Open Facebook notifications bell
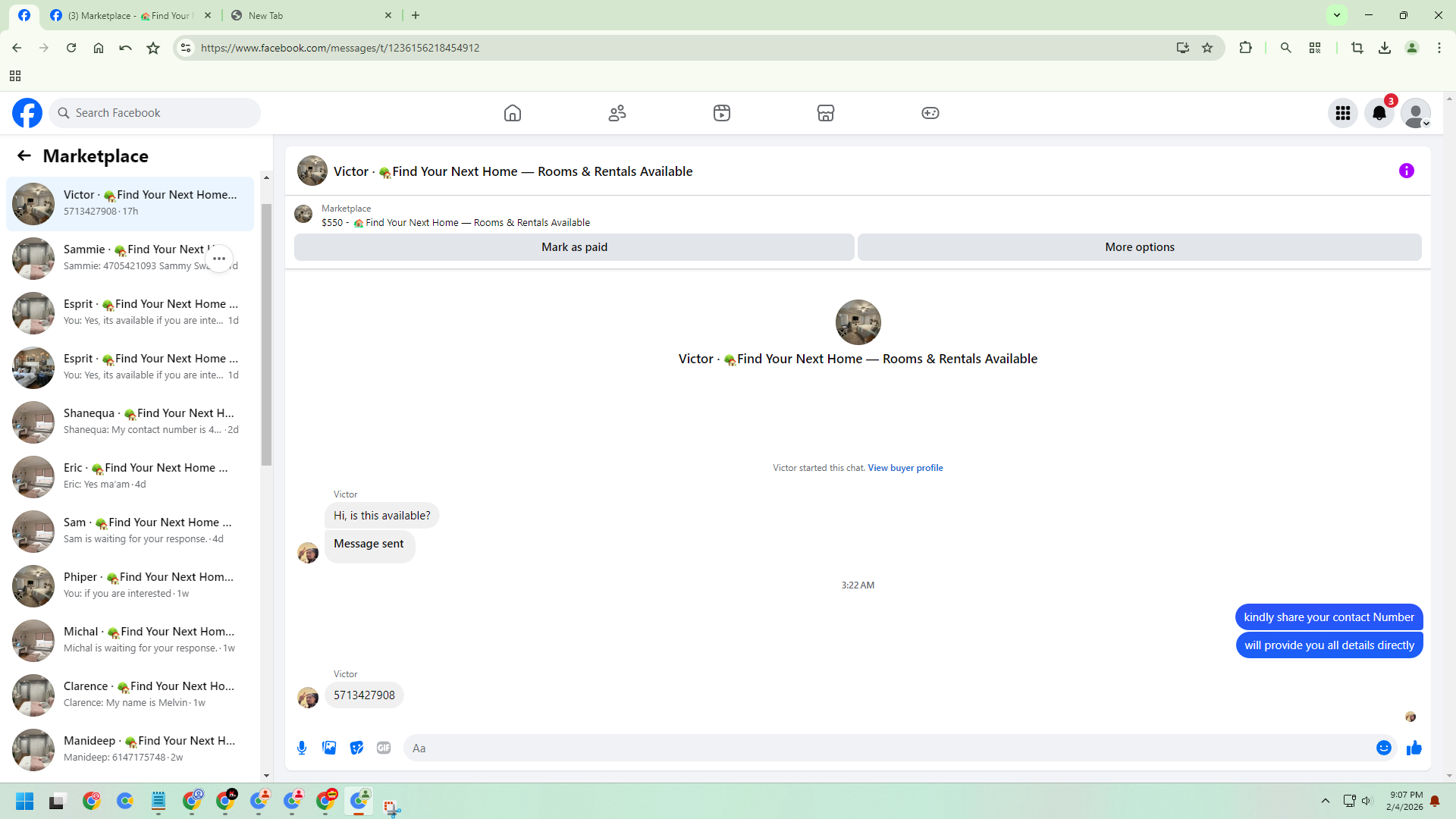Image resolution: width=1456 pixels, height=819 pixels. pyautogui.click(x=1379, y=113)
